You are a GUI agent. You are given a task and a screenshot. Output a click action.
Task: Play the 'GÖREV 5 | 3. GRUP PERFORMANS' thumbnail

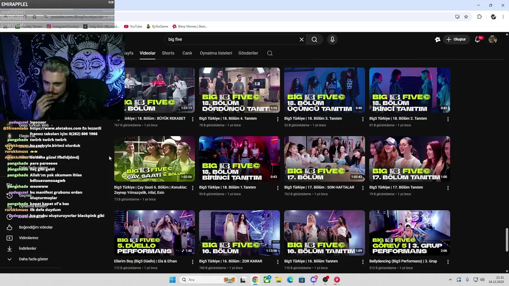pyautogui.click(x=410, y=233)
